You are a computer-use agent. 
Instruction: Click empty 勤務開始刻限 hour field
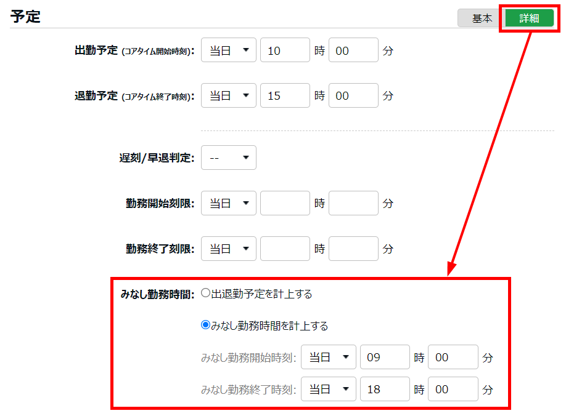(285, 203)
